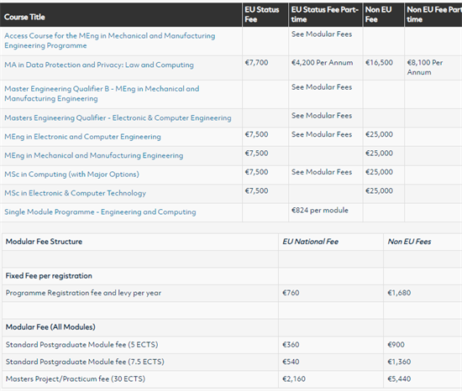Click the EU National Fee heading
462x391 pixels.
click(x=310, y=242)
